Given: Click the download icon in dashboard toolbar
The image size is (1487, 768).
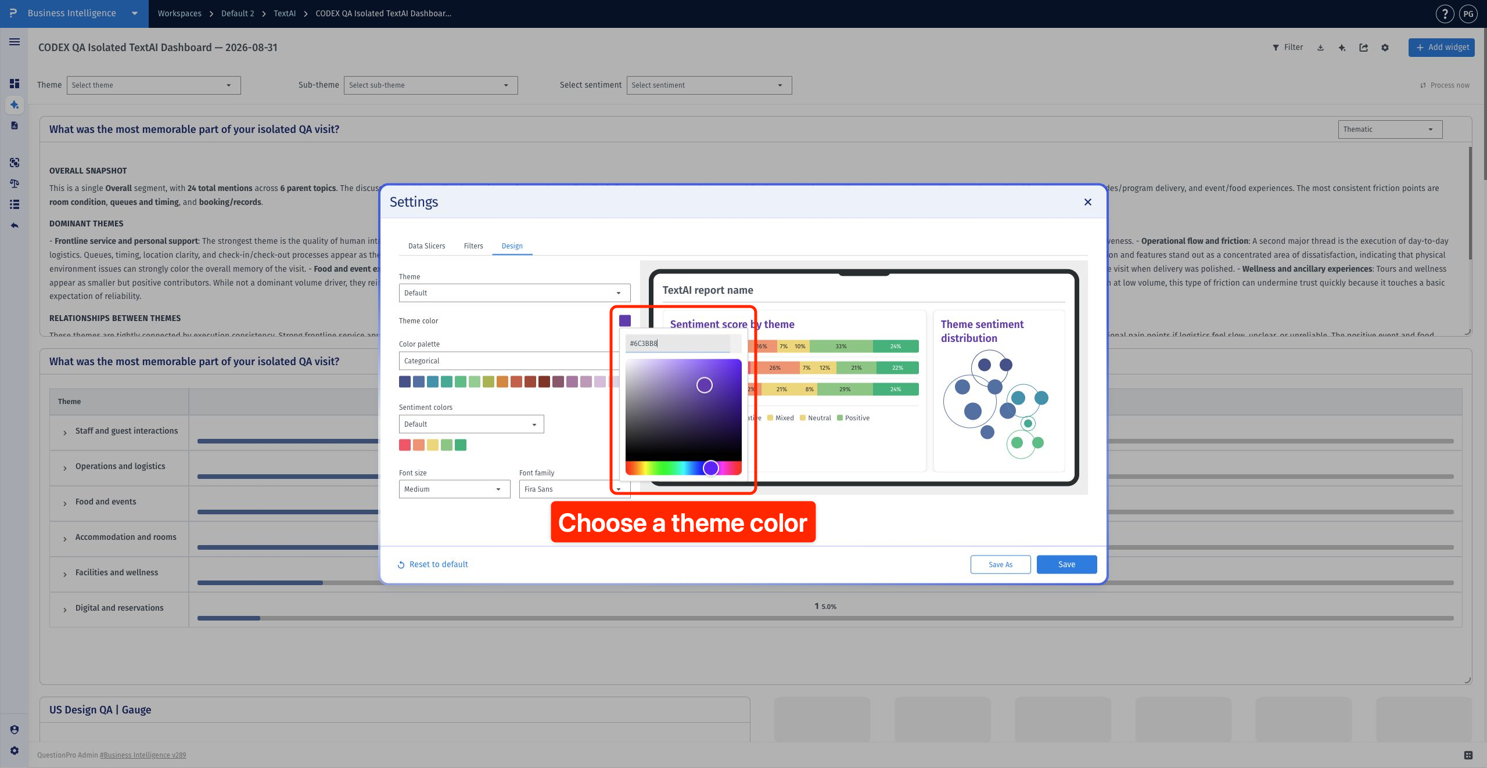Looking at the screenshot, I should [x=1320, y=48].
